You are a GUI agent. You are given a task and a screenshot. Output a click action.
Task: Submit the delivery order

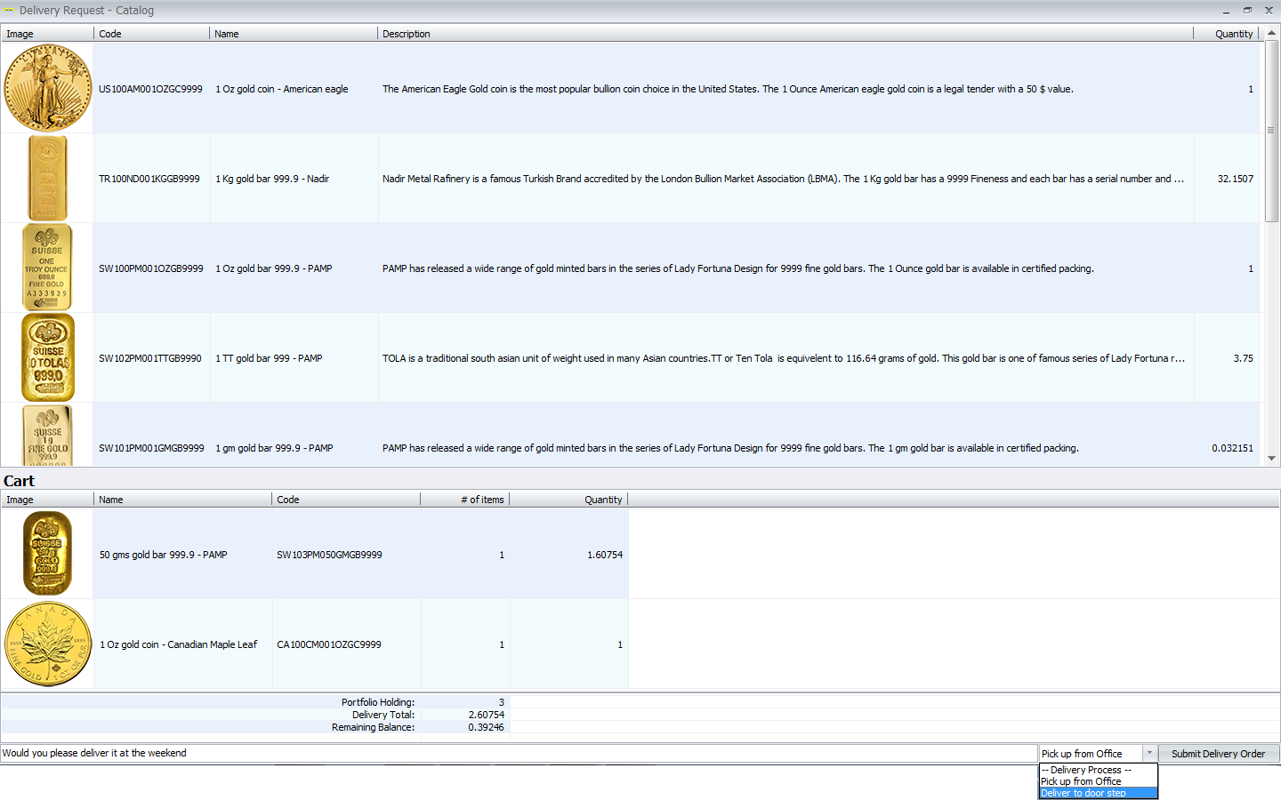[x=1218, y=754]
